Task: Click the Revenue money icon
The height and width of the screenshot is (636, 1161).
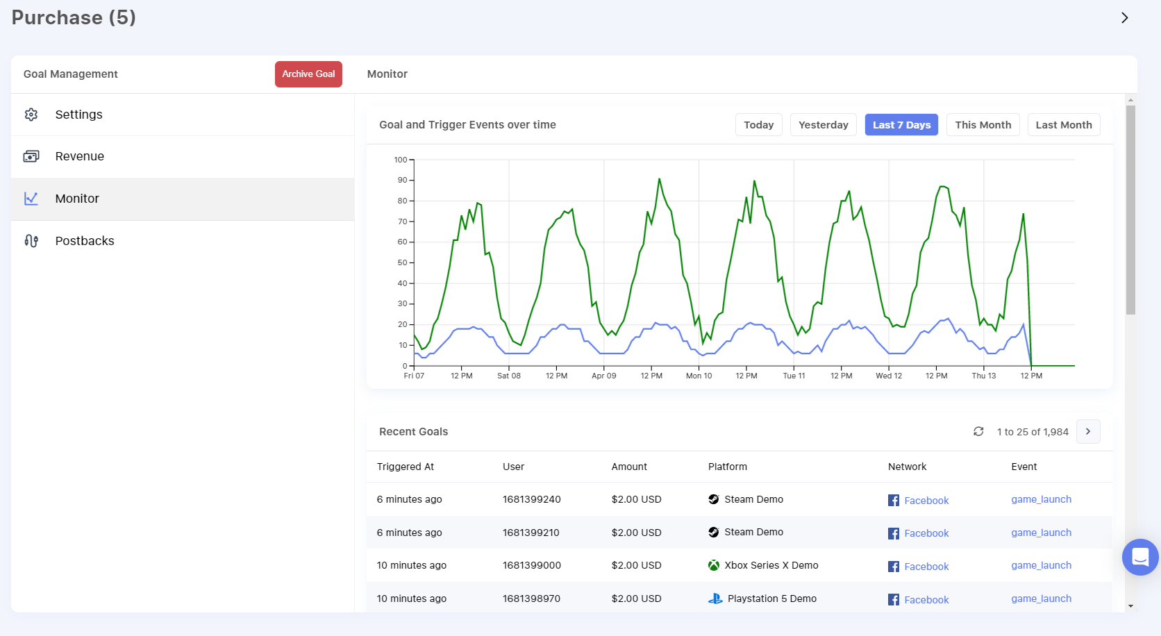Action: 31,156
